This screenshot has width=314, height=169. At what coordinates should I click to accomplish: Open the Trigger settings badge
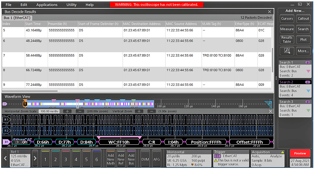[231, 158]
